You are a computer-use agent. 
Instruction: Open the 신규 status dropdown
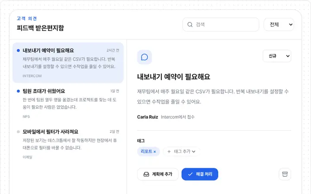coord(277,56)
